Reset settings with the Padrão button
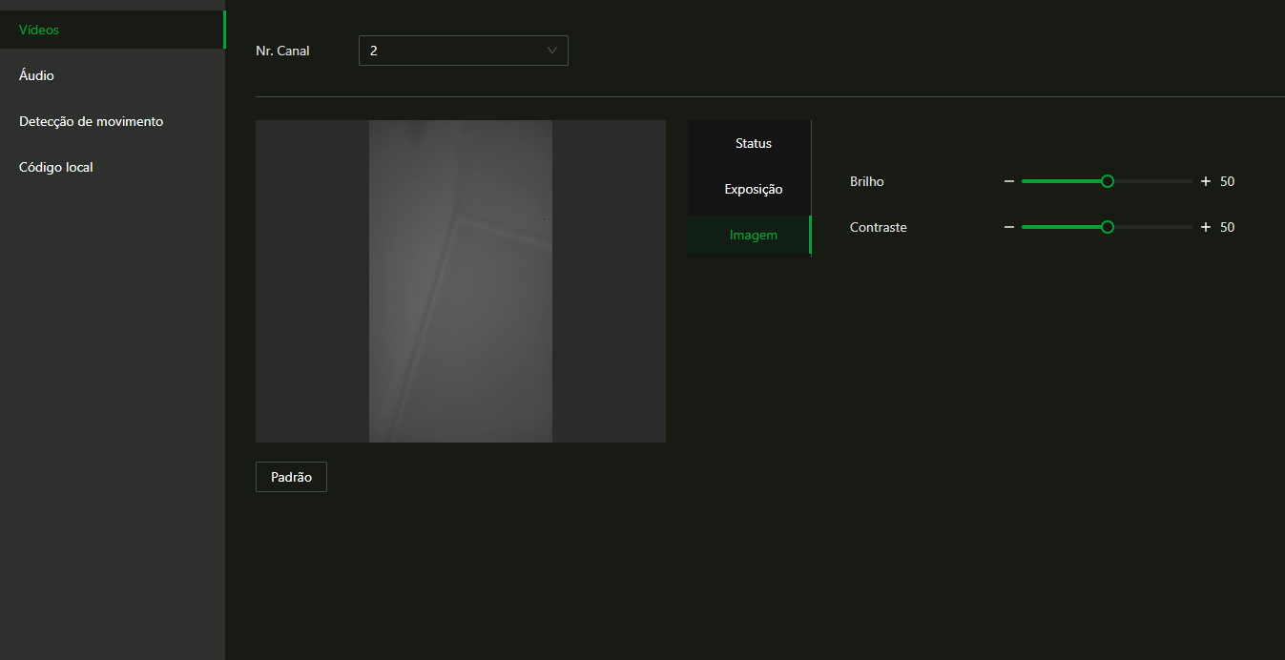This screenshot has height=660, width=1285. pyautogui.click(x=291, y=477)
